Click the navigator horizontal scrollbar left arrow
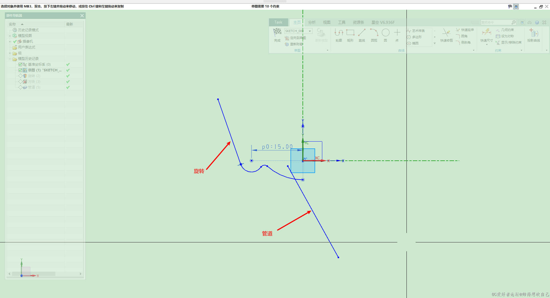550x298 pixels. [9, 274]
